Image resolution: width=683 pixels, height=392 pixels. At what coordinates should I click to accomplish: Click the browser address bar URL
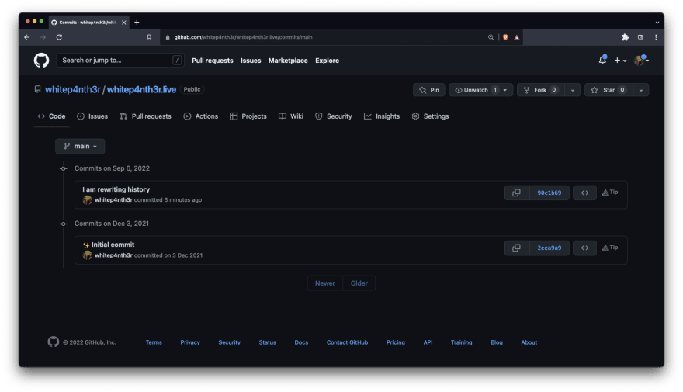click(x=243, y=37)
